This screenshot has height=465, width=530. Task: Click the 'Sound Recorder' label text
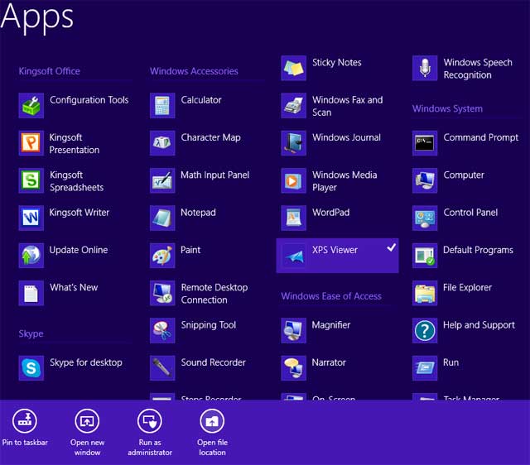coord(214,362)
